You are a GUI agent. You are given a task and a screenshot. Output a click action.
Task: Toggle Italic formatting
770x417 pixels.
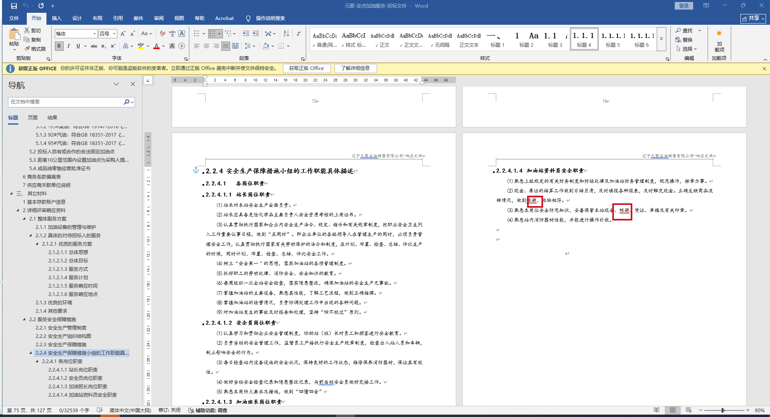coord(68,46)
